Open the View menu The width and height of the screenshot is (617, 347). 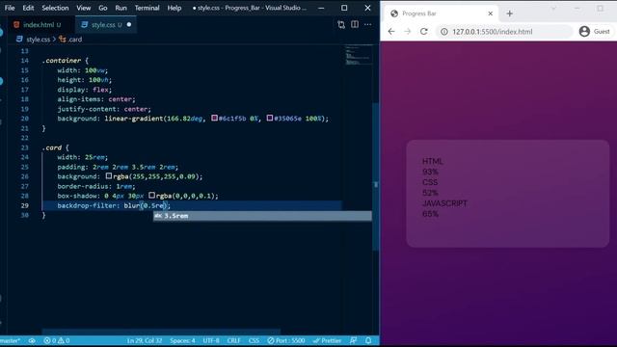[84, 8]
